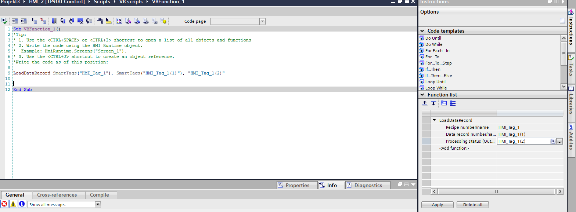This screenshot has width=576, height=212.
Task: Click the decrease indent icon
Action: tap(24, 21)
